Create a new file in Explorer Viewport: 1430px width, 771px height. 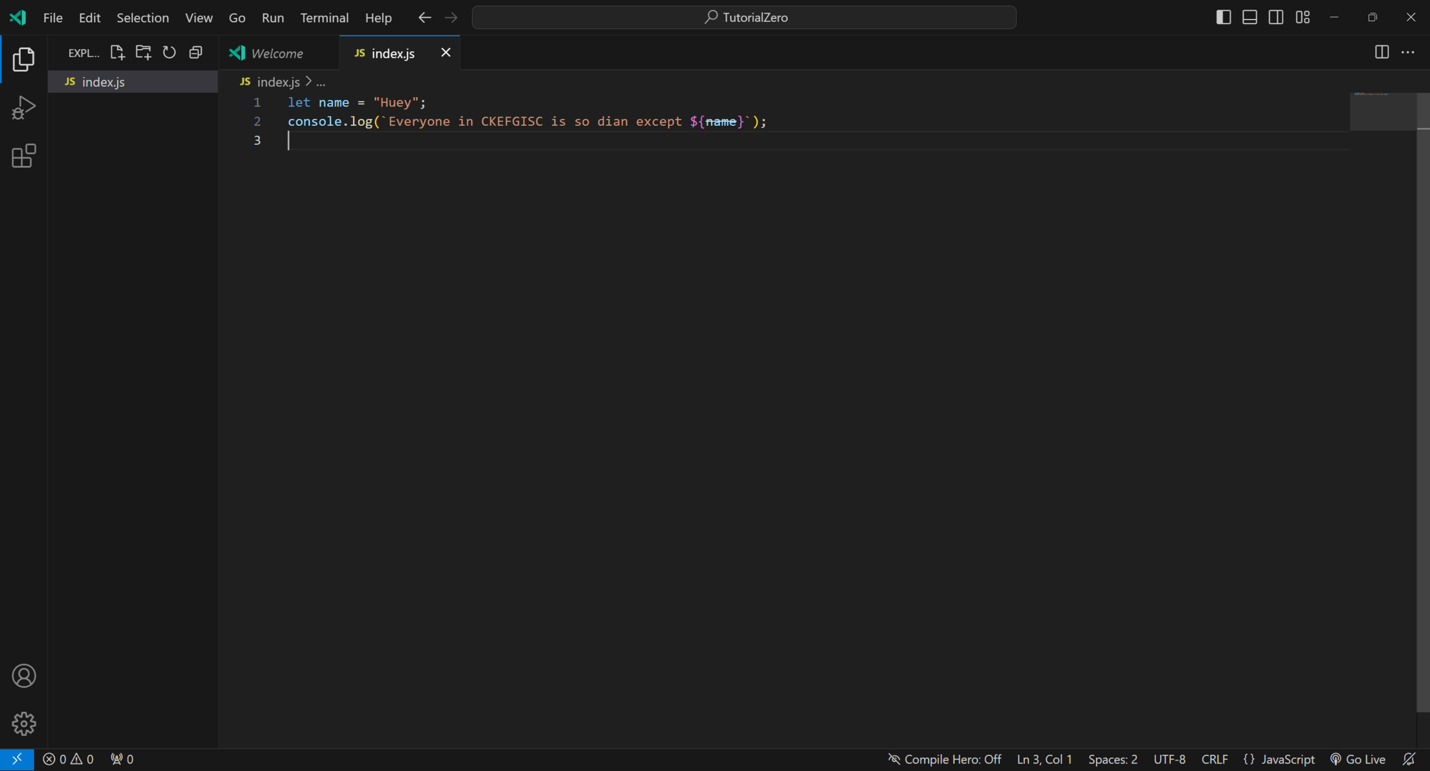pos(117,53)
